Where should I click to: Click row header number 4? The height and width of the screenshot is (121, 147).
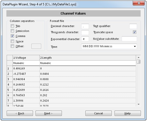click(10, 84)
